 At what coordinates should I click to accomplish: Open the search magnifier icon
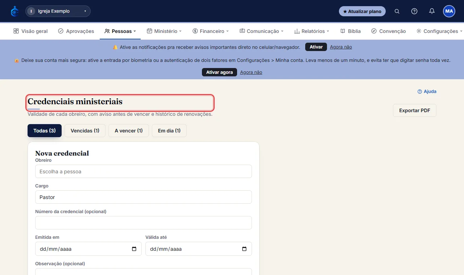(397, 11)
